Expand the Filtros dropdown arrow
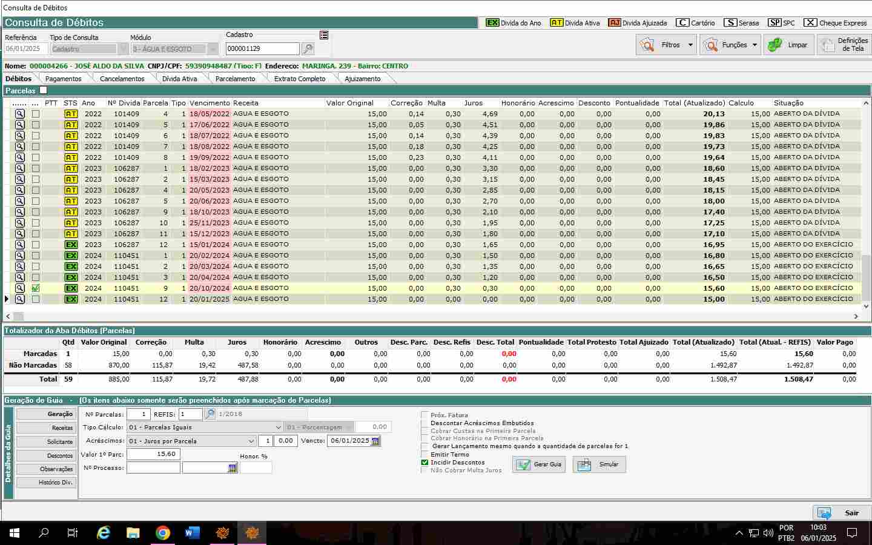Screen dimensions: 872x545 tap(690, 45)
